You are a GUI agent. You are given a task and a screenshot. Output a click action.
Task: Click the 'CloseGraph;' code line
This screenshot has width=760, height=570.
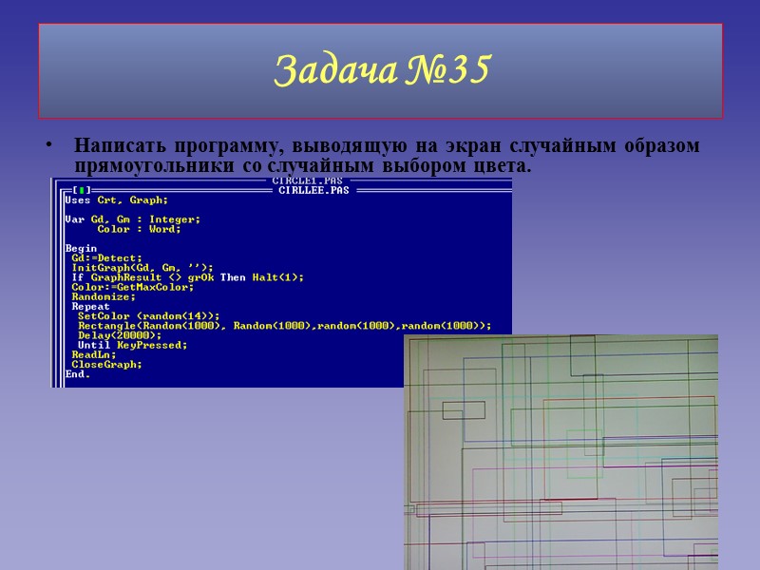tap(106, 365)
